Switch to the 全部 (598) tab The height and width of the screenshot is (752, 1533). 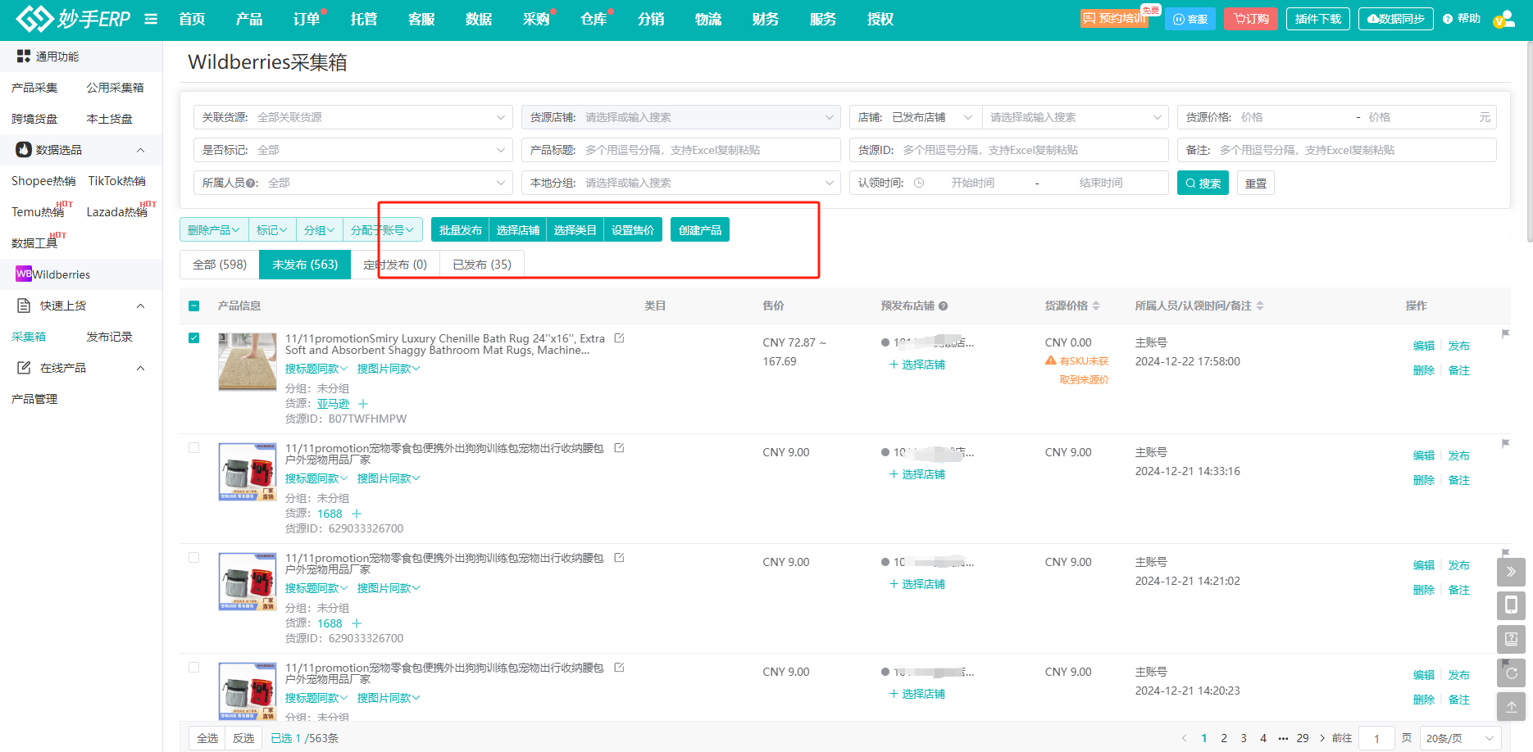click(x=220, y=265)
